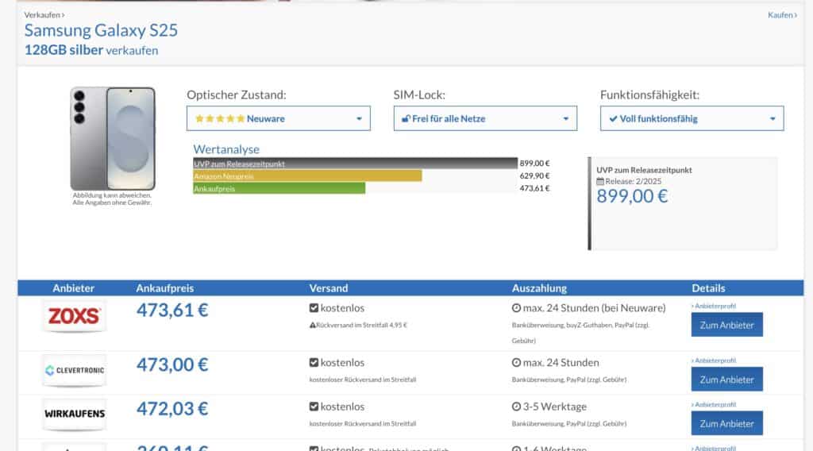Click the Auszahlung column header

tap(539, 288)
